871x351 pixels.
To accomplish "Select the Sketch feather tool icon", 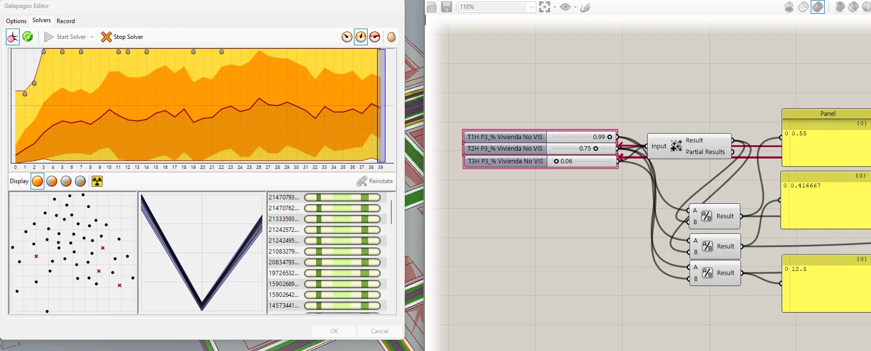I will (x=585, y=7).
